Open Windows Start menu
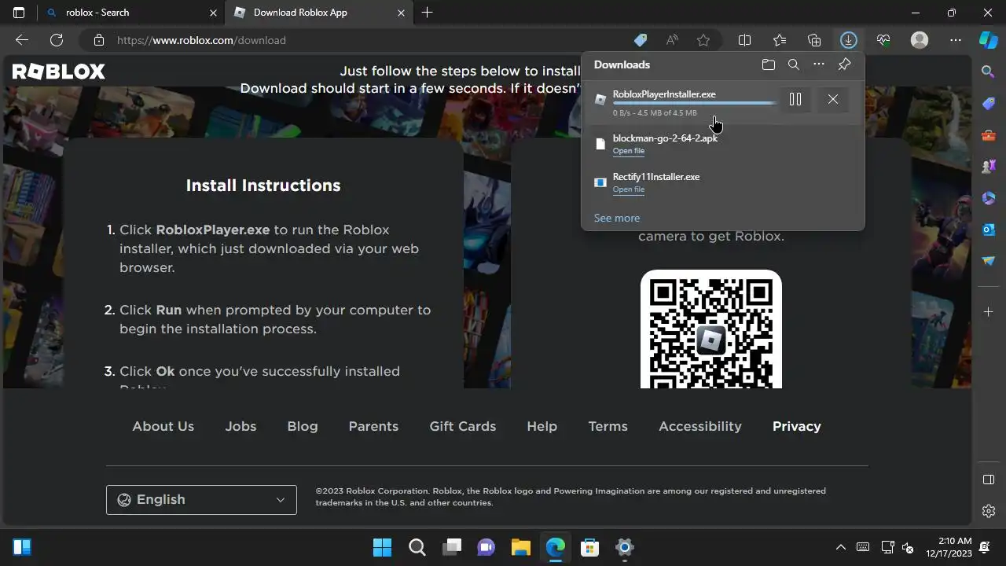Image resolution: width=1006 pixels, height=566 pixels. 382,547
